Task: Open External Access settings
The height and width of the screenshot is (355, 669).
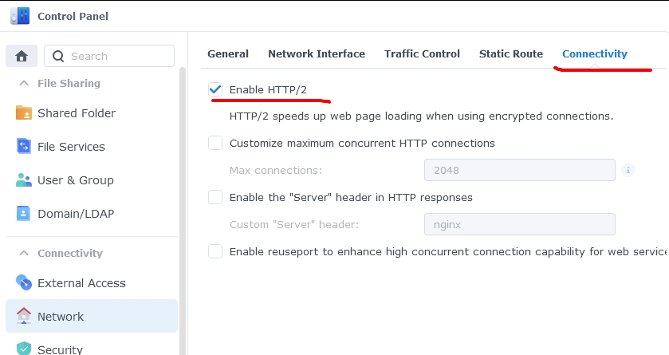Action: (81, 283)
